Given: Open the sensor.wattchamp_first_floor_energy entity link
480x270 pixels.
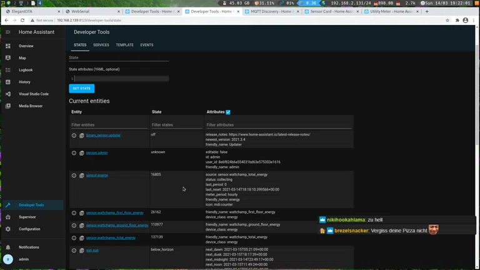Looking at the screenshot, I should [114, 213].
